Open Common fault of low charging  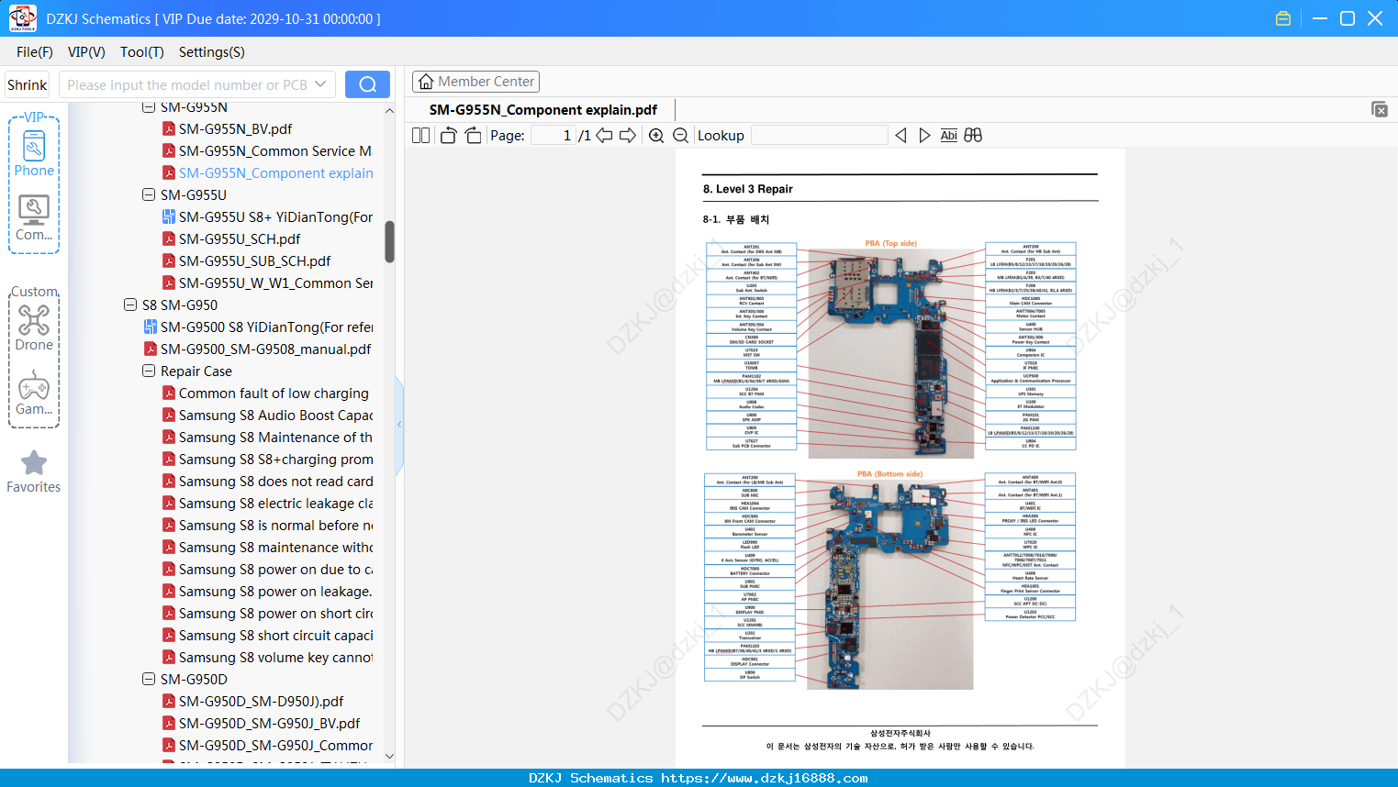click(265, 393)
